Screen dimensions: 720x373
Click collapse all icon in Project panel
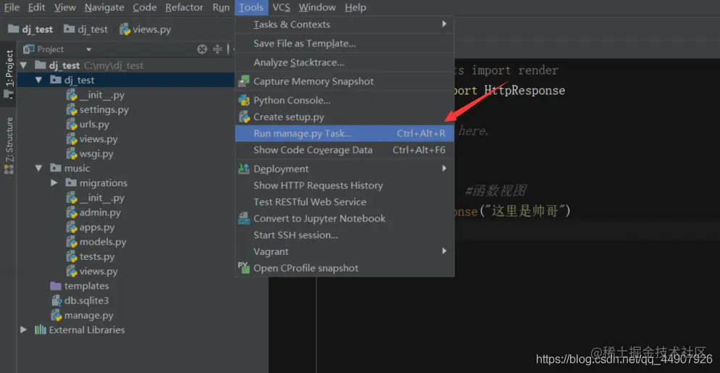click(217, 49)
